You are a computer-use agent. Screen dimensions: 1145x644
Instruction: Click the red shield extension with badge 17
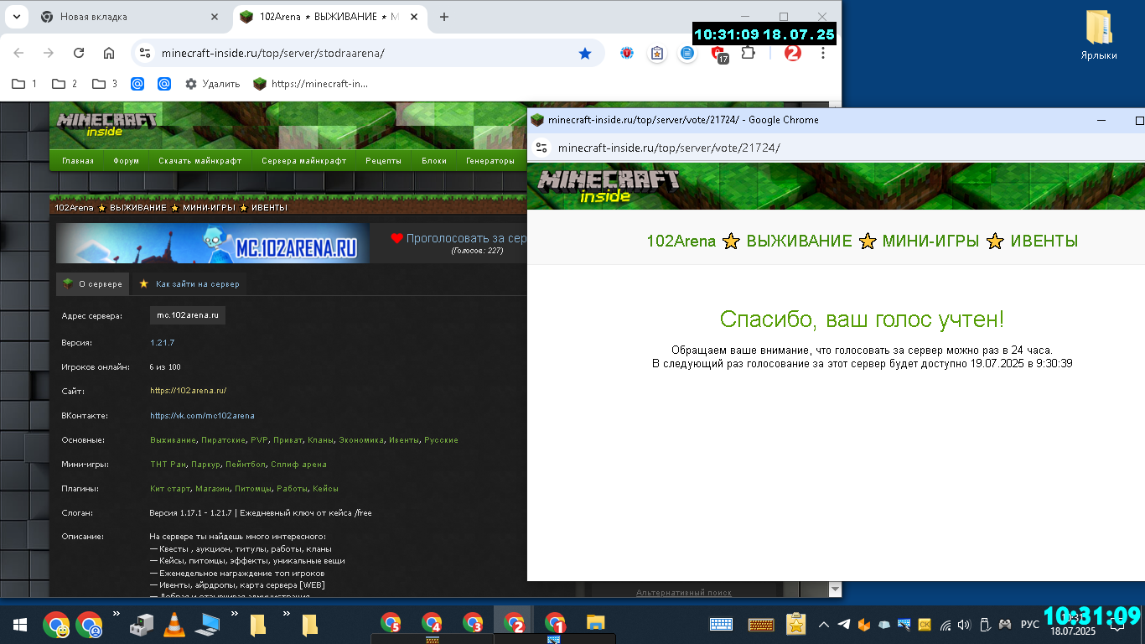(718, 54)
